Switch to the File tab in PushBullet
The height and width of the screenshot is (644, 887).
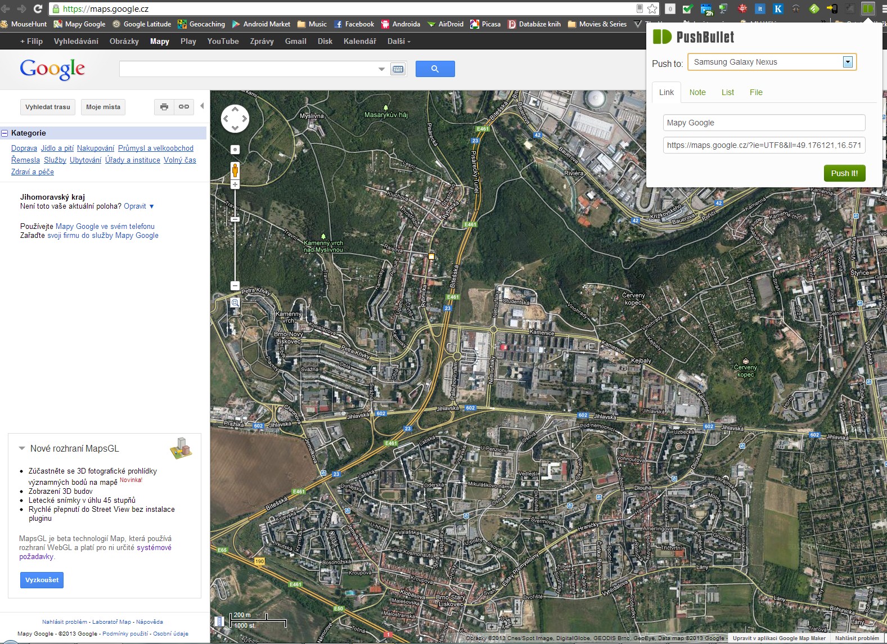(x=756, y=92)
